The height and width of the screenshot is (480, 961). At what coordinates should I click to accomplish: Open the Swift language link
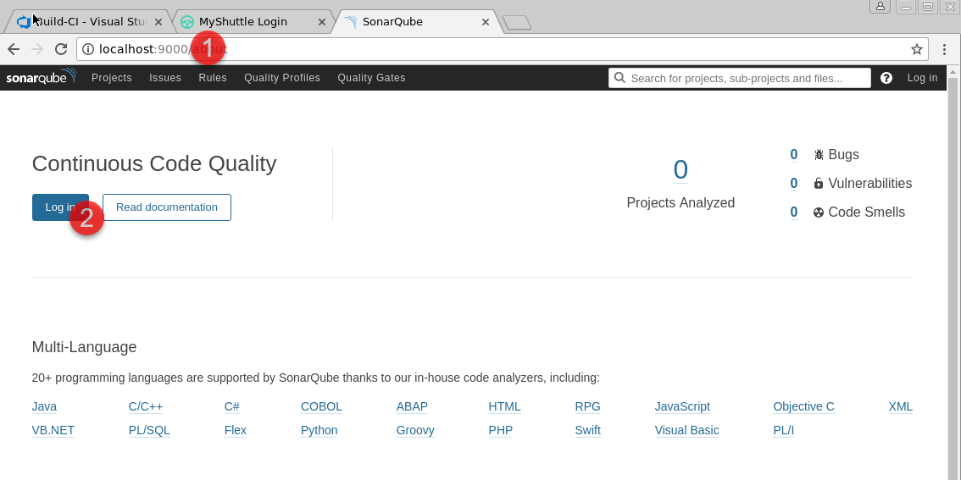tap(588, 430)
